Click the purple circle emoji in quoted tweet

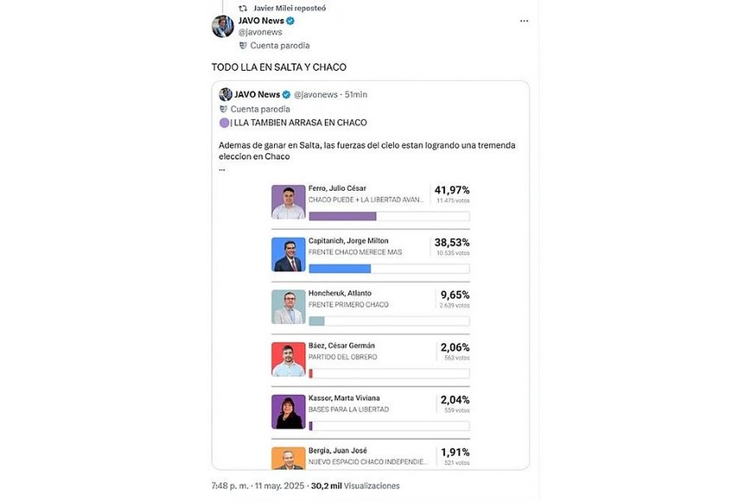224,123
